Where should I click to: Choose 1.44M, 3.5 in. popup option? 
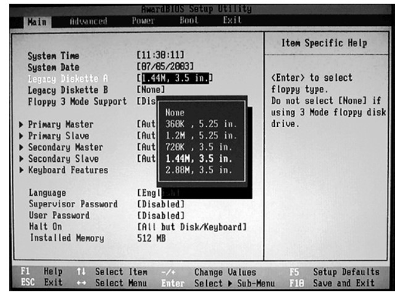(x=199, y=159)
